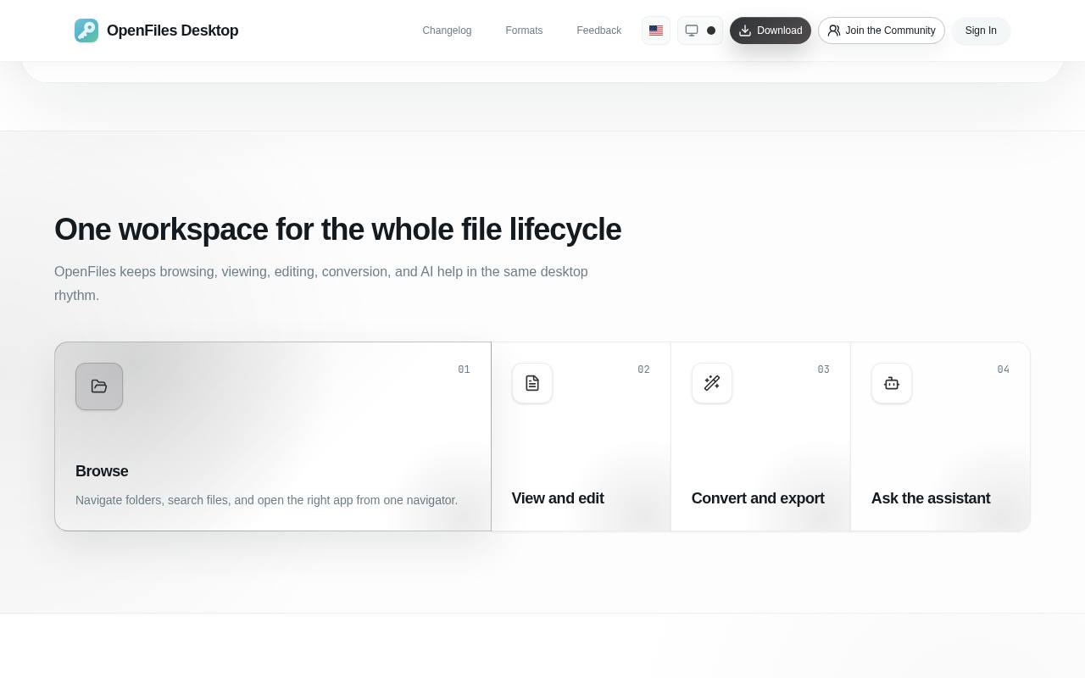Viewport: 1085px width, 678px height.
Task: Switch to the Ask the assistant tab
Action: (931, 498)
